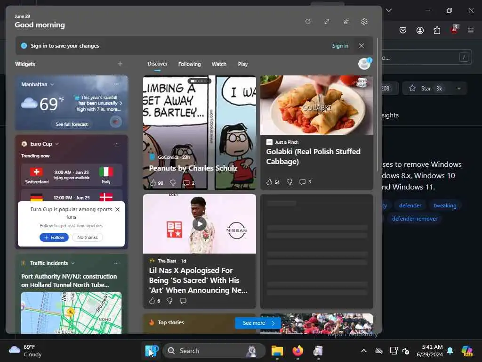This screenshot has height=362, width=482.
Task: Follow the Euro Cup
Action: 54,238
